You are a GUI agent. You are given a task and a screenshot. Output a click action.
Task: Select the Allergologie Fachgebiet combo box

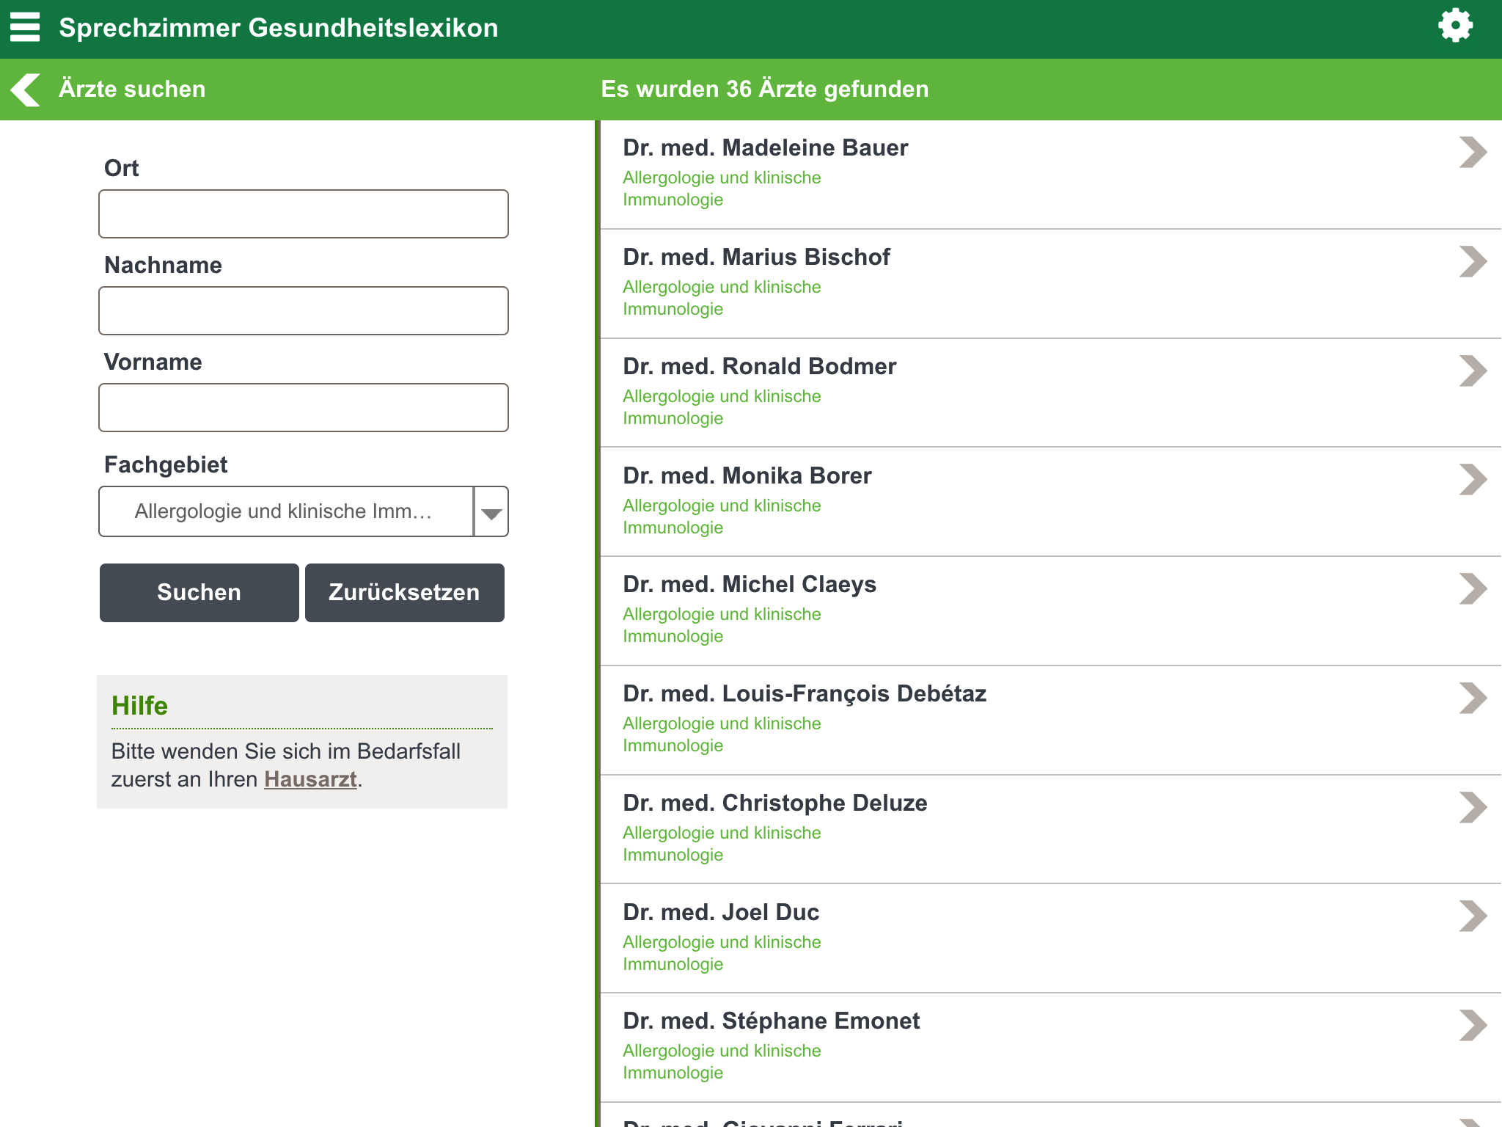pyautogui.click(x=286, y=512)
